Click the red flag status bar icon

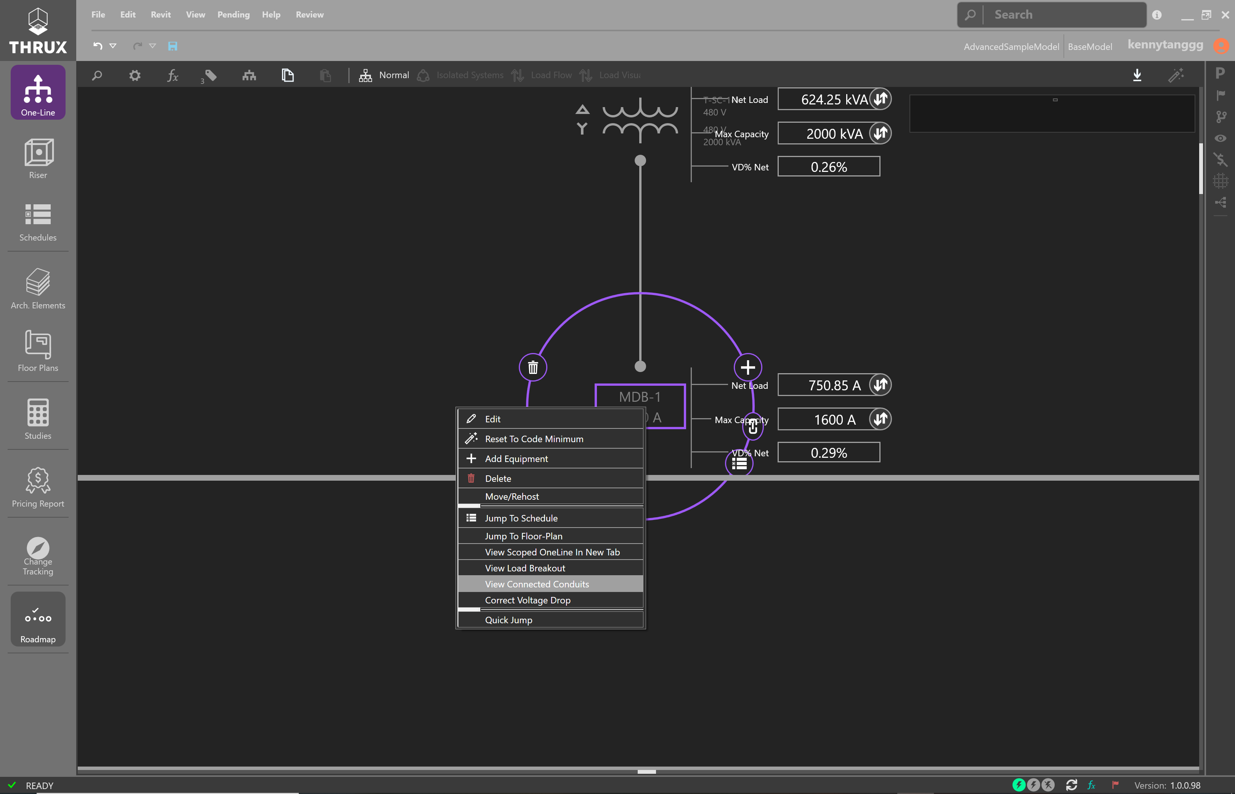1115,785
